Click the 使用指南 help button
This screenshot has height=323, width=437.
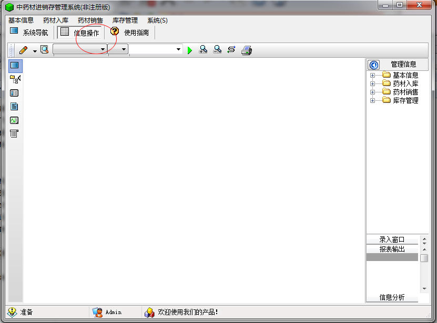point(129,33)
